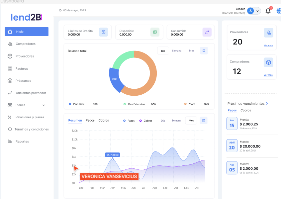The width and height of the screenshot is (281, 199).
Task: Click calendar icon in the Resumen chart
Action: coord(204,120)
